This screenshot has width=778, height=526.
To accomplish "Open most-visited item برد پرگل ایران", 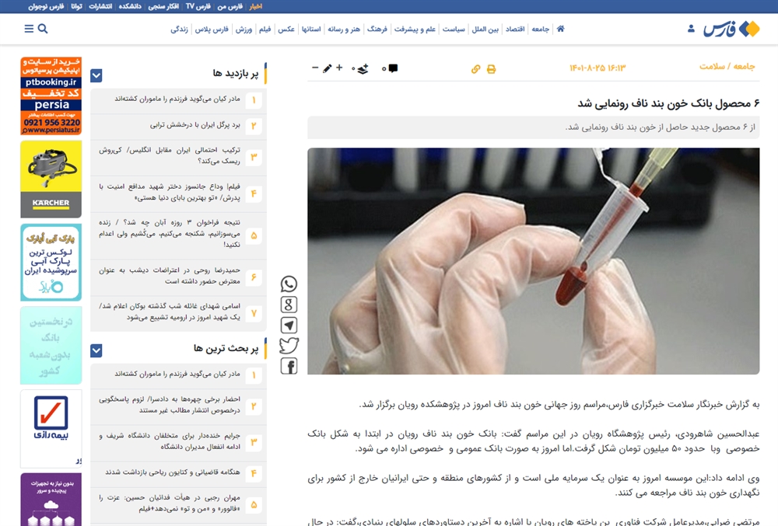I will (195, 125).
